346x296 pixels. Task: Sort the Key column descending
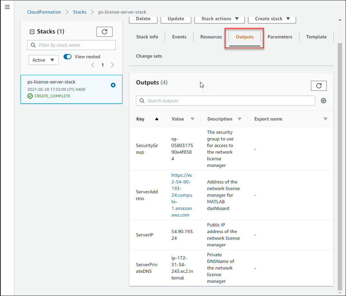(x=156, y=119)
